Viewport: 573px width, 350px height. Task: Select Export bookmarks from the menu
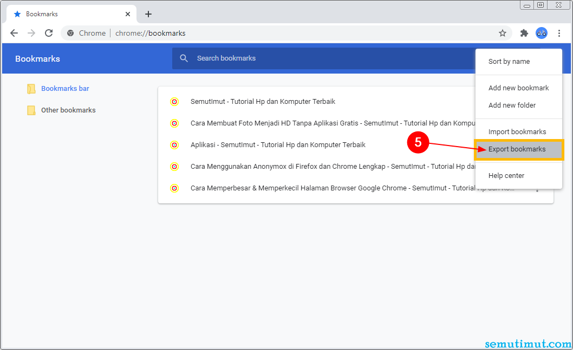[x=518, y=149]
